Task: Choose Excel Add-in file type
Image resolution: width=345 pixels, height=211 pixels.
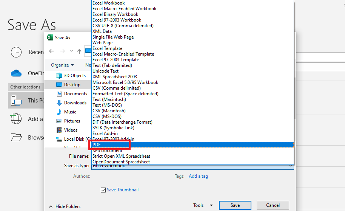Action: (x=193, y=133)
